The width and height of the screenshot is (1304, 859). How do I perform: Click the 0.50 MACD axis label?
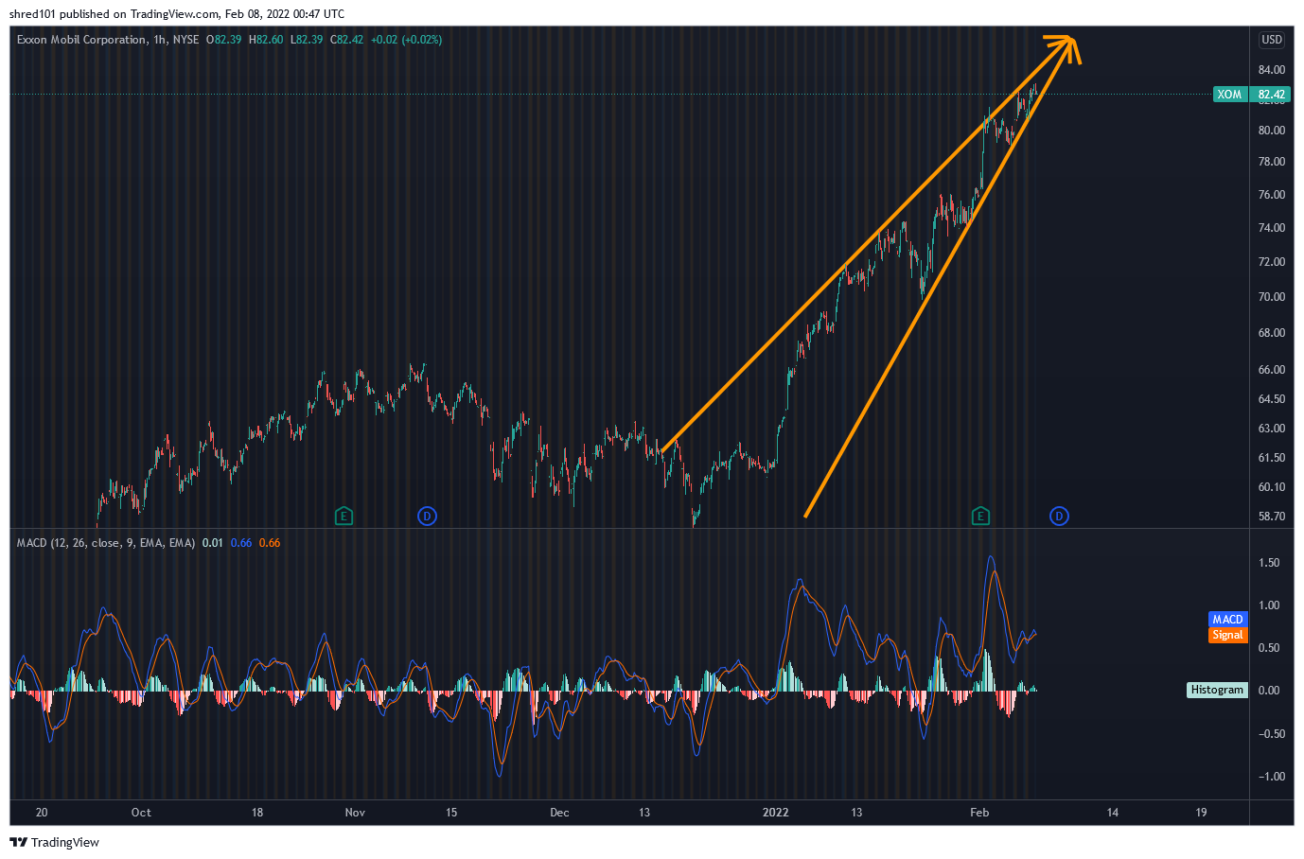point(1269,648)
